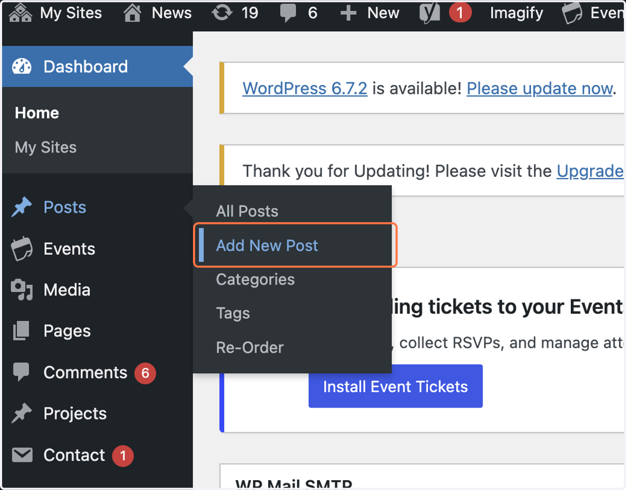Select Home under Dashboard
The height and width of the screenshot is (490, 626).
point(37,113)
